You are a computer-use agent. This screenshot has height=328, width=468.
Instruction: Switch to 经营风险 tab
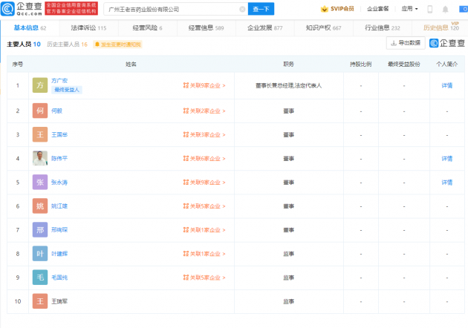(147, 27)
